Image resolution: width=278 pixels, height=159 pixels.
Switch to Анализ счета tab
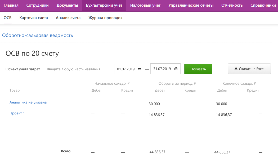tap(68, 18)
